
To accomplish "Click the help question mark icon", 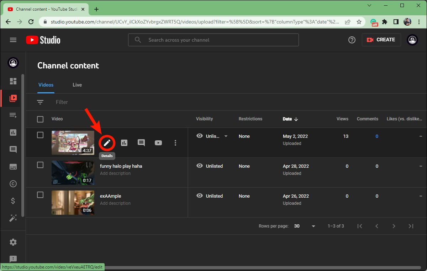I will click(x=352, y=40).
